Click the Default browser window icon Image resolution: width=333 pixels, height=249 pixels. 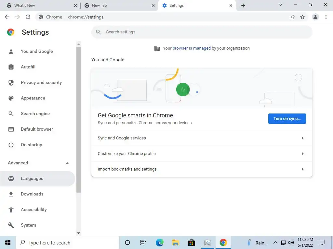coord(11,129)
